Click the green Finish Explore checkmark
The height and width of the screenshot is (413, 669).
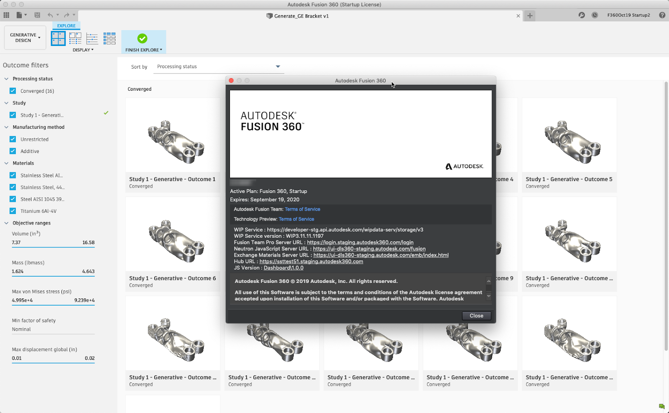[x=142, y=38]
